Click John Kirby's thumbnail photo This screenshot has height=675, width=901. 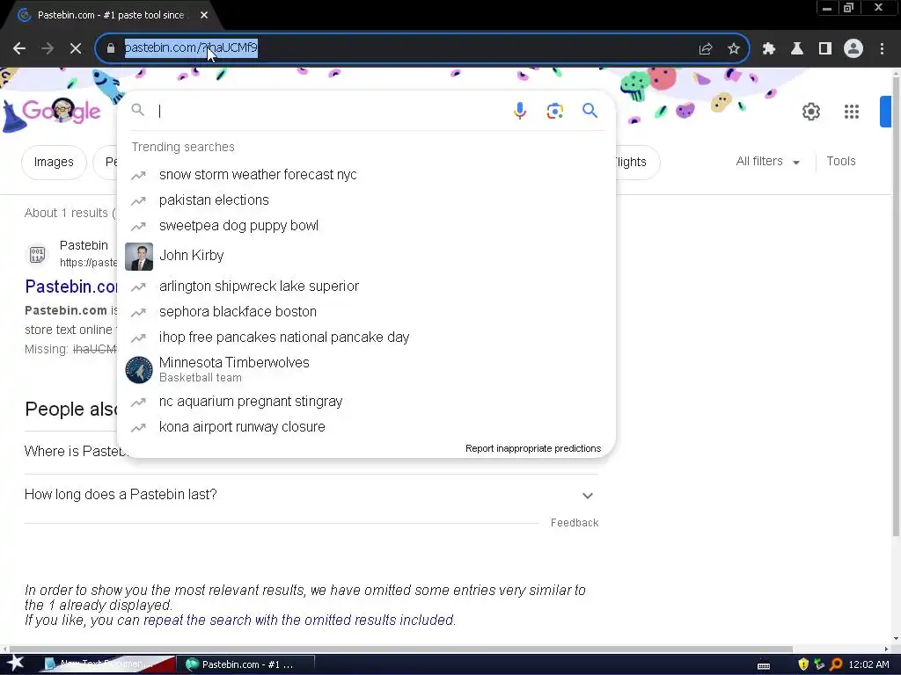coord(139,257)
